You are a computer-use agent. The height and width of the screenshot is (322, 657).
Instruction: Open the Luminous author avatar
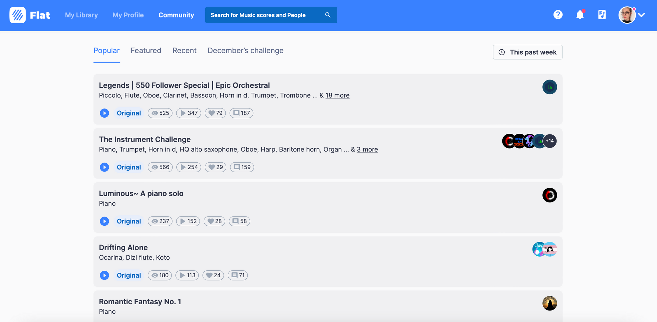pos(550,195)
